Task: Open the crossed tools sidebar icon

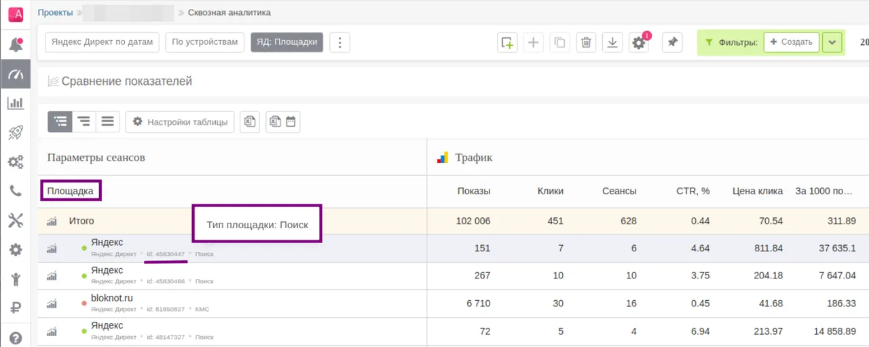Action: [x=16, y=220]
